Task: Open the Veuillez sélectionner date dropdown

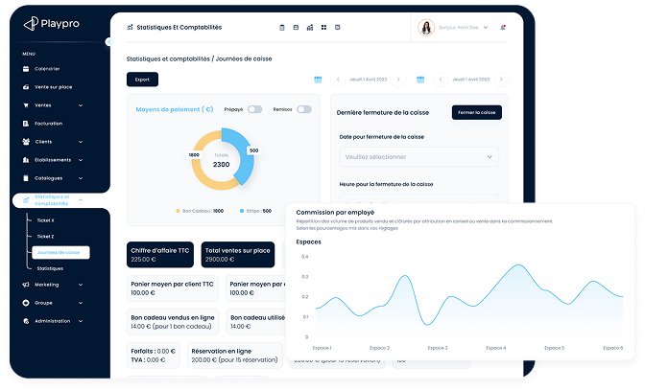Action: [419, 157]
